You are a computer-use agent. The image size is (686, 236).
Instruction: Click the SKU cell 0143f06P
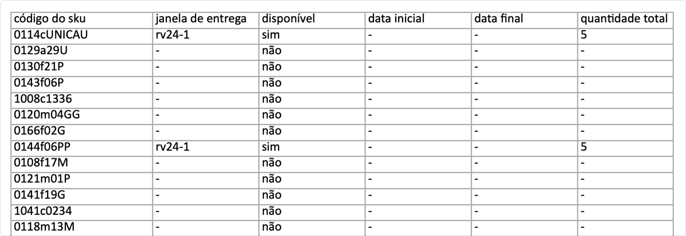pyautogui.click(x=39, y=83)
